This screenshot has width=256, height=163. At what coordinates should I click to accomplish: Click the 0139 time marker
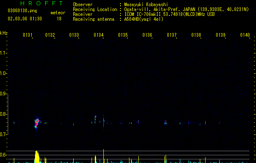tap(221, 35)
